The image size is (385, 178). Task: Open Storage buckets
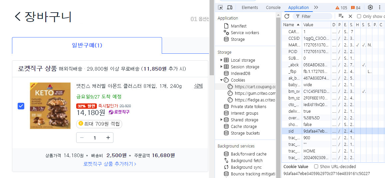point(242,133)
